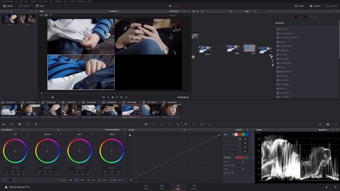
Task: Play the clip forward
Action: (x=117, y=98)
